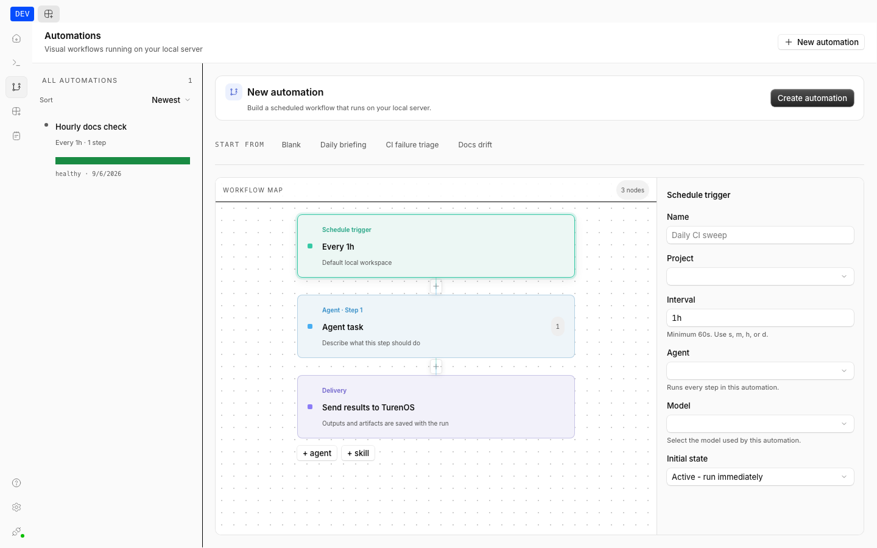Screen dimensions: 877x548
Task: Click the step count badge on Agent task
Action: pyautogui.click(x=557, y=326)
